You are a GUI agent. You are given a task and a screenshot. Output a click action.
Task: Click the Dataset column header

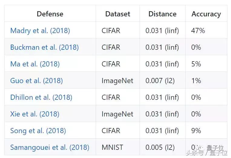tap(117, 14)
